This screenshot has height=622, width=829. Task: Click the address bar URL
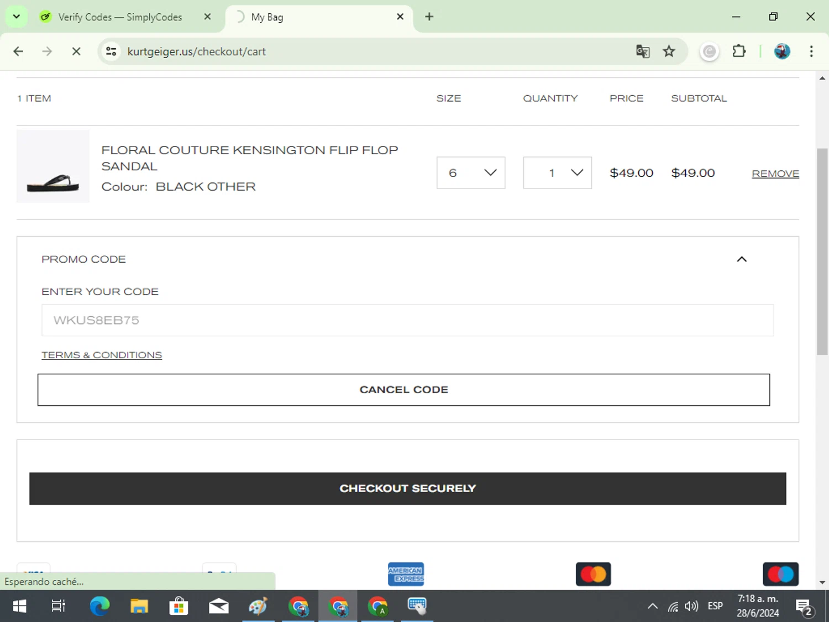196,51
